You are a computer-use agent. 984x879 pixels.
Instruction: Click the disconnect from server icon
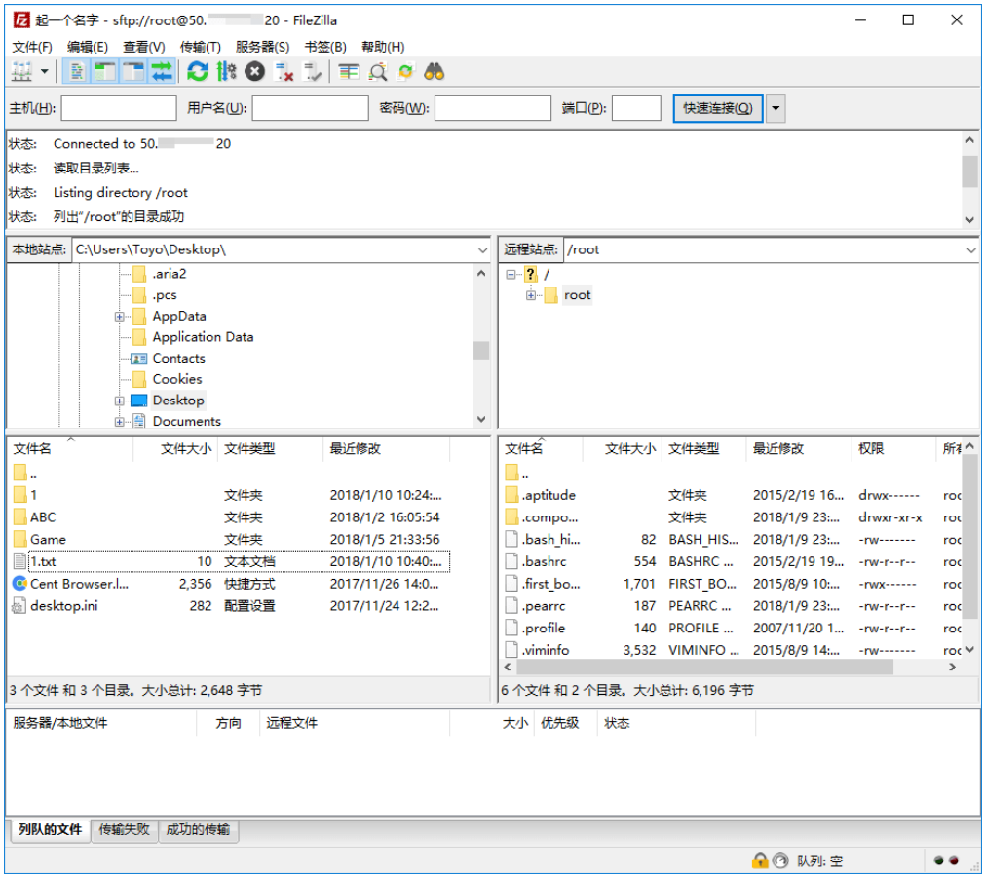pos(284,72)
